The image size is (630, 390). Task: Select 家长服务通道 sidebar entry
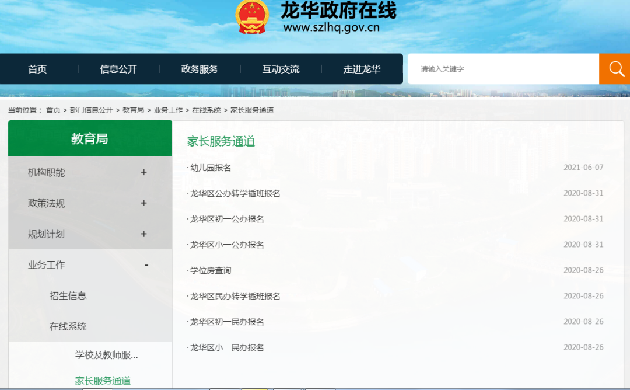click(103, 381)
